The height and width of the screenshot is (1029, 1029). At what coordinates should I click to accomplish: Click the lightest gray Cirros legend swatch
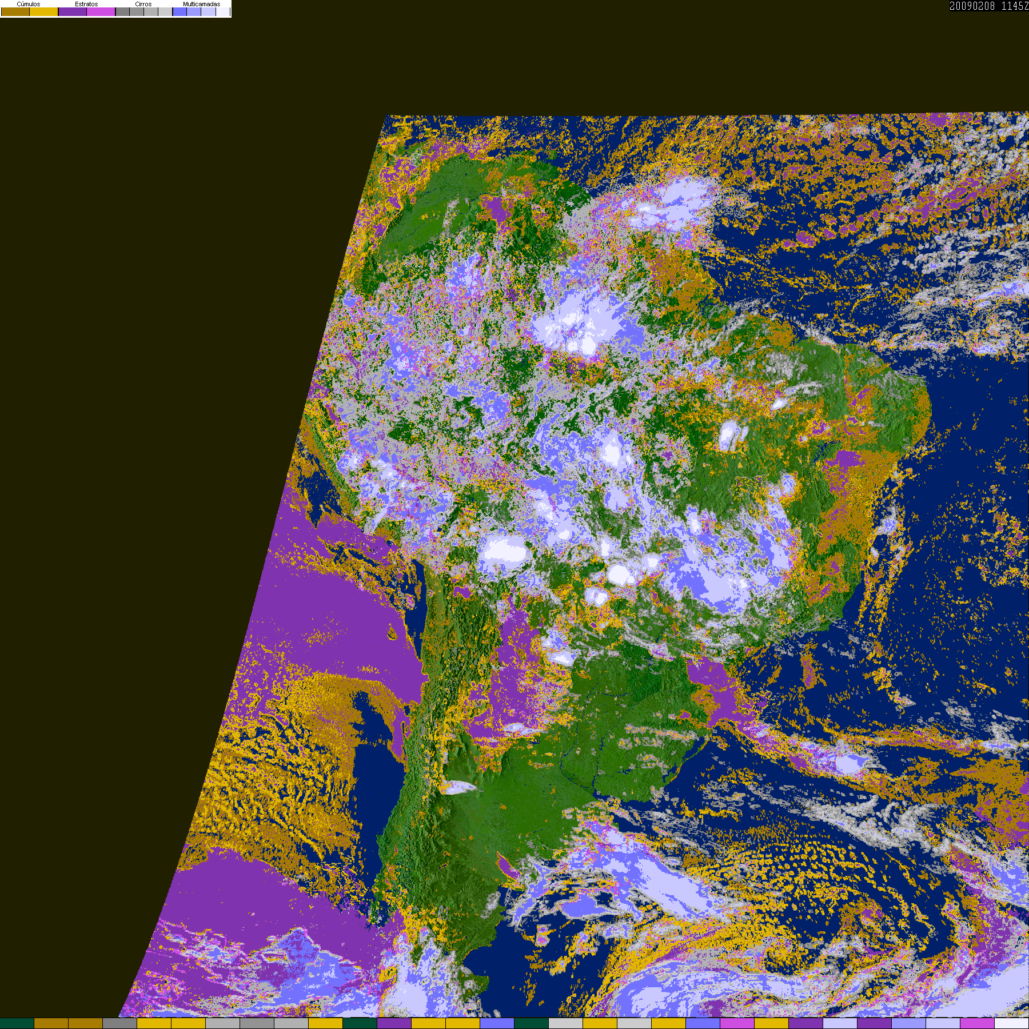165,11
